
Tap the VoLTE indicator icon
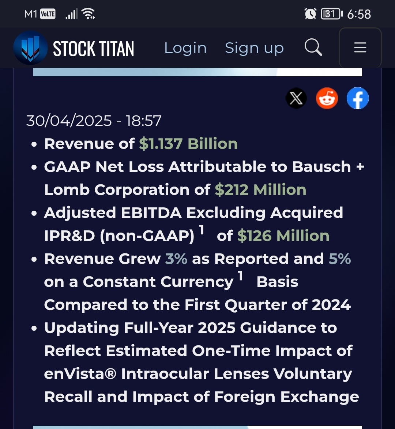(x=48, y=14)
